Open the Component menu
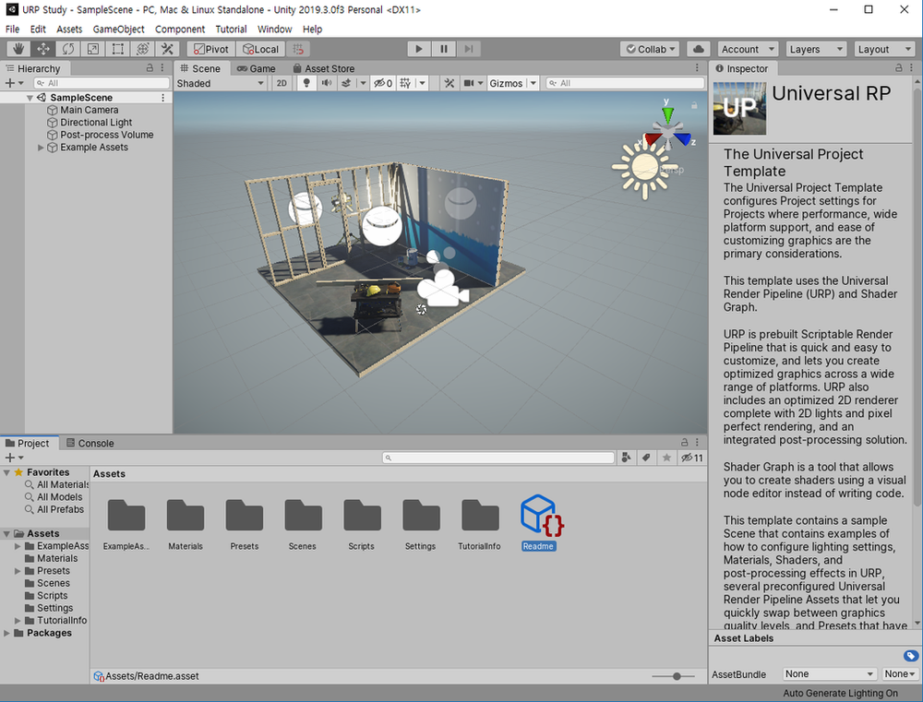923x702 pixels. click(180, 29)
